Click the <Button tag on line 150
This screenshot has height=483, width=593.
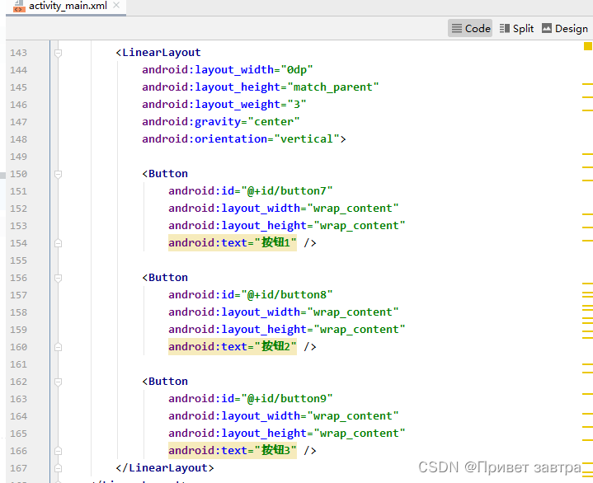click(x=165, y=174)
